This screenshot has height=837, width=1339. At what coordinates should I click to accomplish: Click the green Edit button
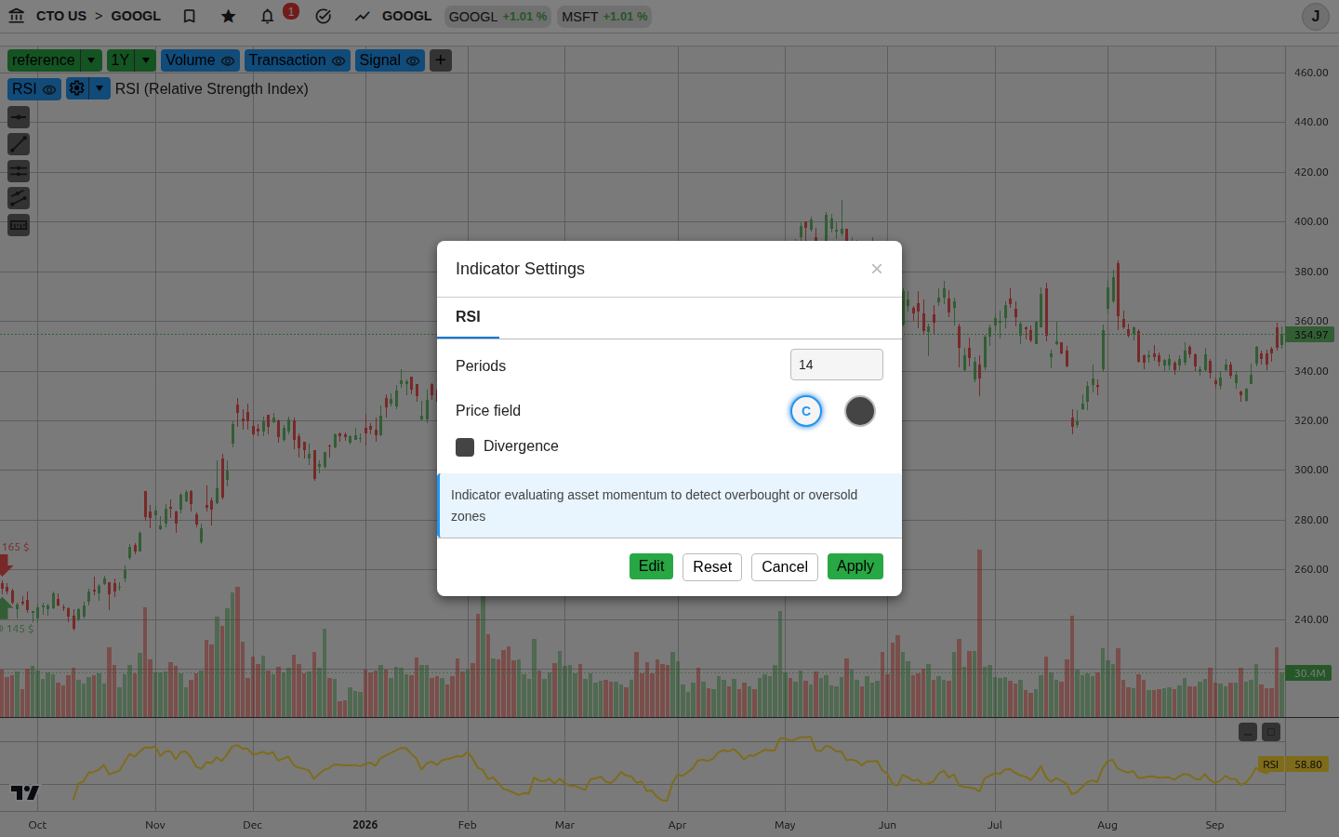coord(651,566)
